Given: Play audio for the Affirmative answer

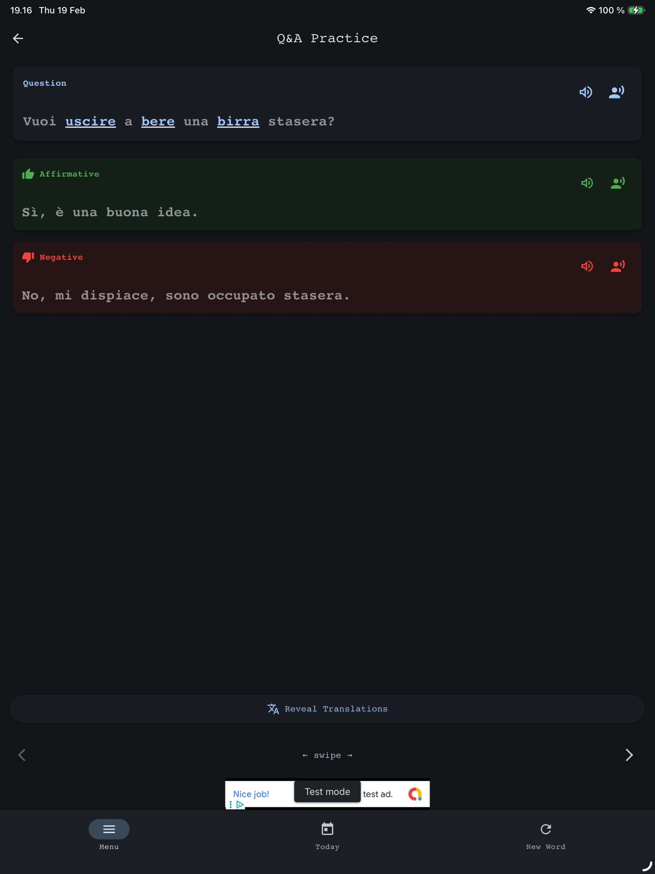Looking at the screenshot, I should (587, 183).
